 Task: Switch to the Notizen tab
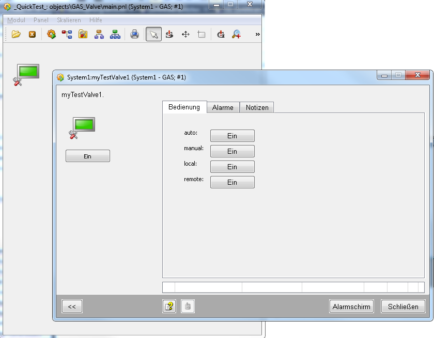tap(257, 107)
